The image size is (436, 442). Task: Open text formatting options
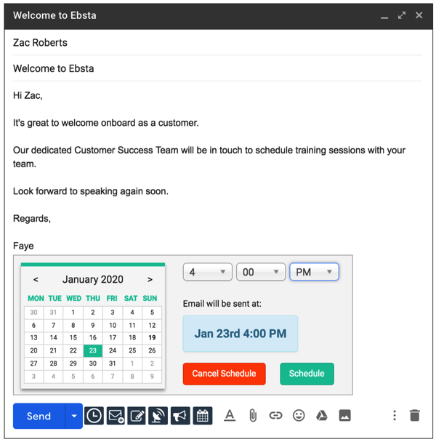tap(230, 416)
